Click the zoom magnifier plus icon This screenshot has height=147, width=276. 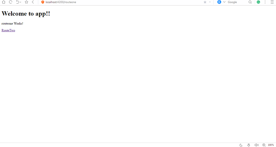[x=264, y=145]
